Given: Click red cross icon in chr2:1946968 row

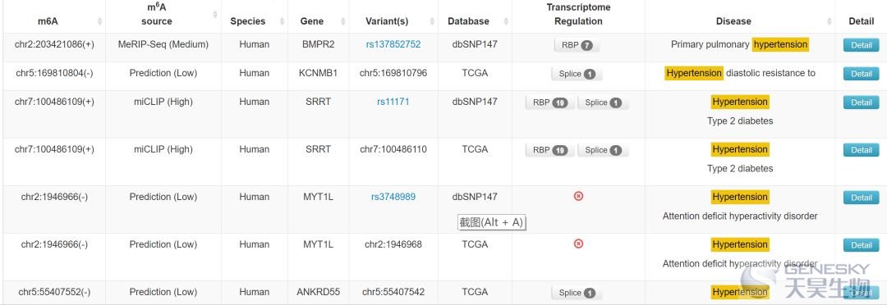Looking at the screenshot, I should [x=578, y=244].
